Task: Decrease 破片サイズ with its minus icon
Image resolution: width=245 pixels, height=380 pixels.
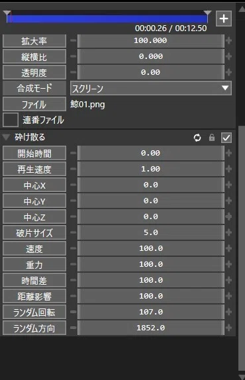Action: 73,232
